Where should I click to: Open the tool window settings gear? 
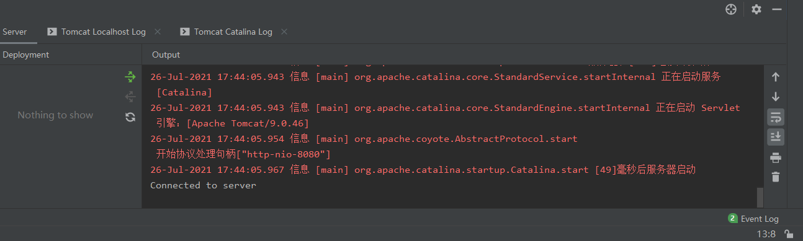pos(756,9)
